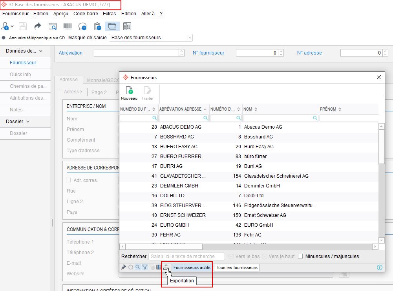393x291 pixels.
Task: Click the add comment bubble icon
Action: point(82,26)
